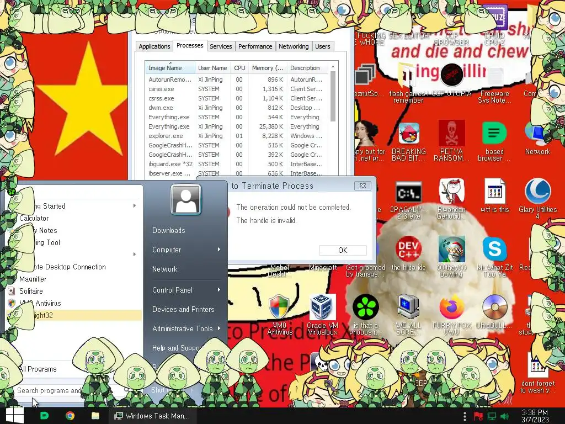
Task: Open Network from the Start menu right pane
Action: tap(164, 269)
